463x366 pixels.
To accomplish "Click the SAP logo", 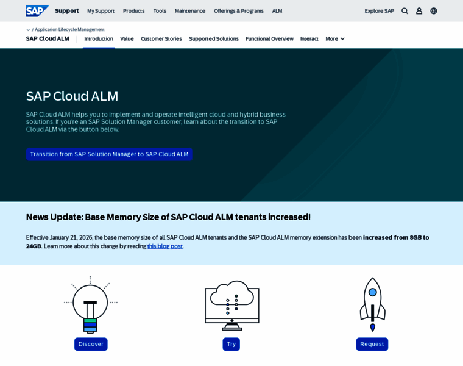I will pyautogui.click(x=37, y=11).
